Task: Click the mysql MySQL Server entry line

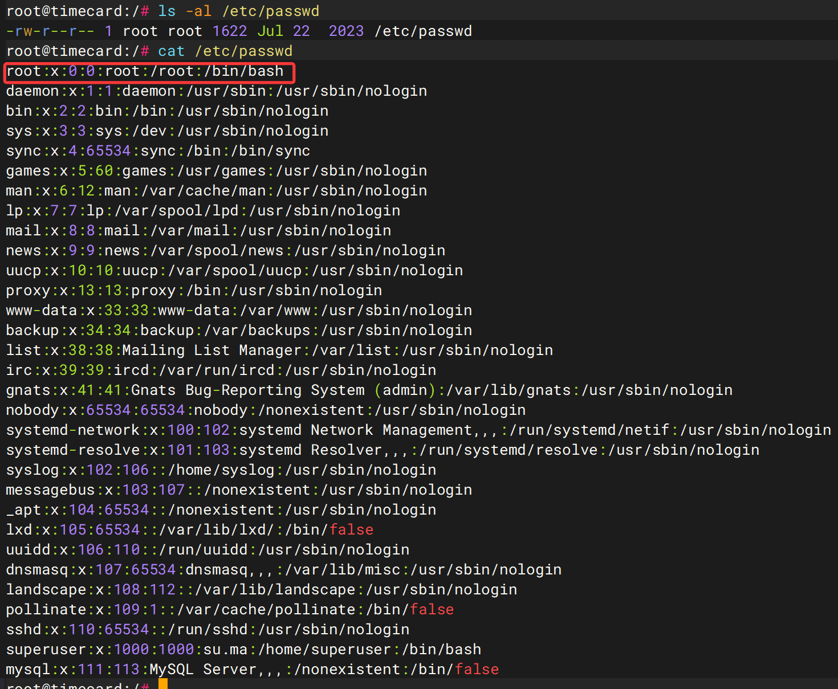Action: pos(253,669)
